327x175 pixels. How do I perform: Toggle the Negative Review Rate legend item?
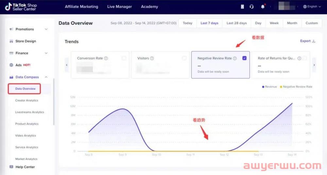(x=296, y=87)
